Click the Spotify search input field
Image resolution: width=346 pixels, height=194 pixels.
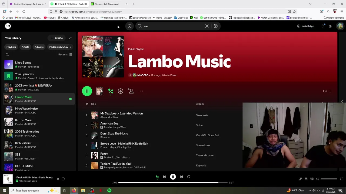[x=173, y=26]
